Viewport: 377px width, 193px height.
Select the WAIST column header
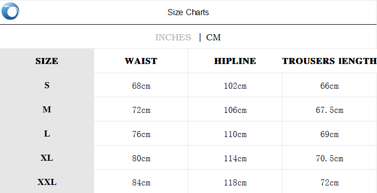141,61
